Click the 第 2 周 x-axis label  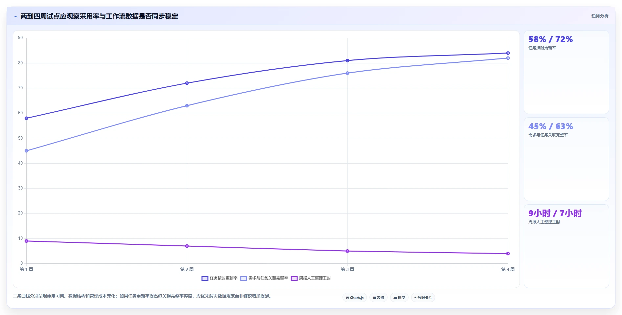[187, 269]
